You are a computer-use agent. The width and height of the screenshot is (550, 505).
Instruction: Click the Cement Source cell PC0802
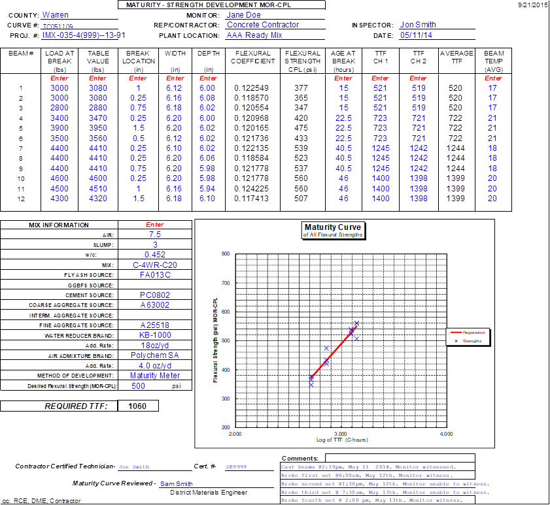pos(155,295)
